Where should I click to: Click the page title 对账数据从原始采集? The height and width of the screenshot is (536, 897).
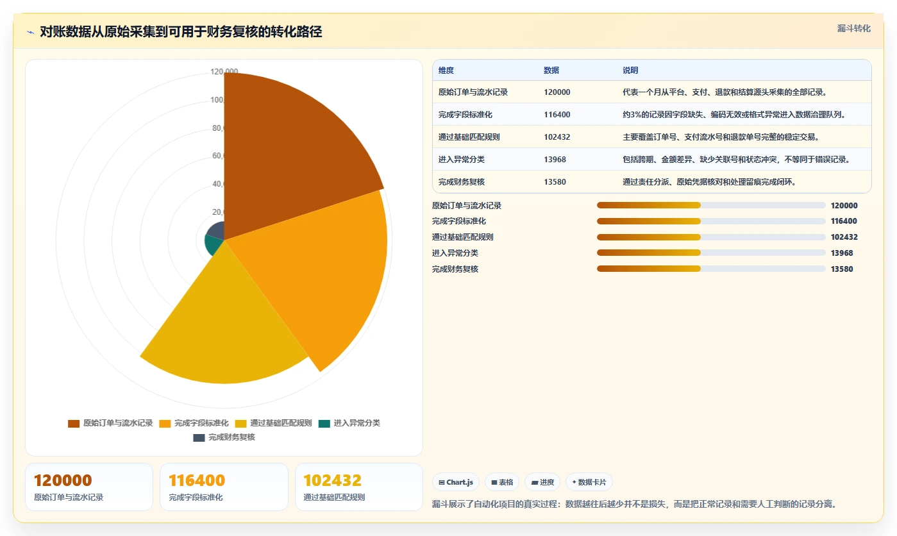[x=181, y=31]
